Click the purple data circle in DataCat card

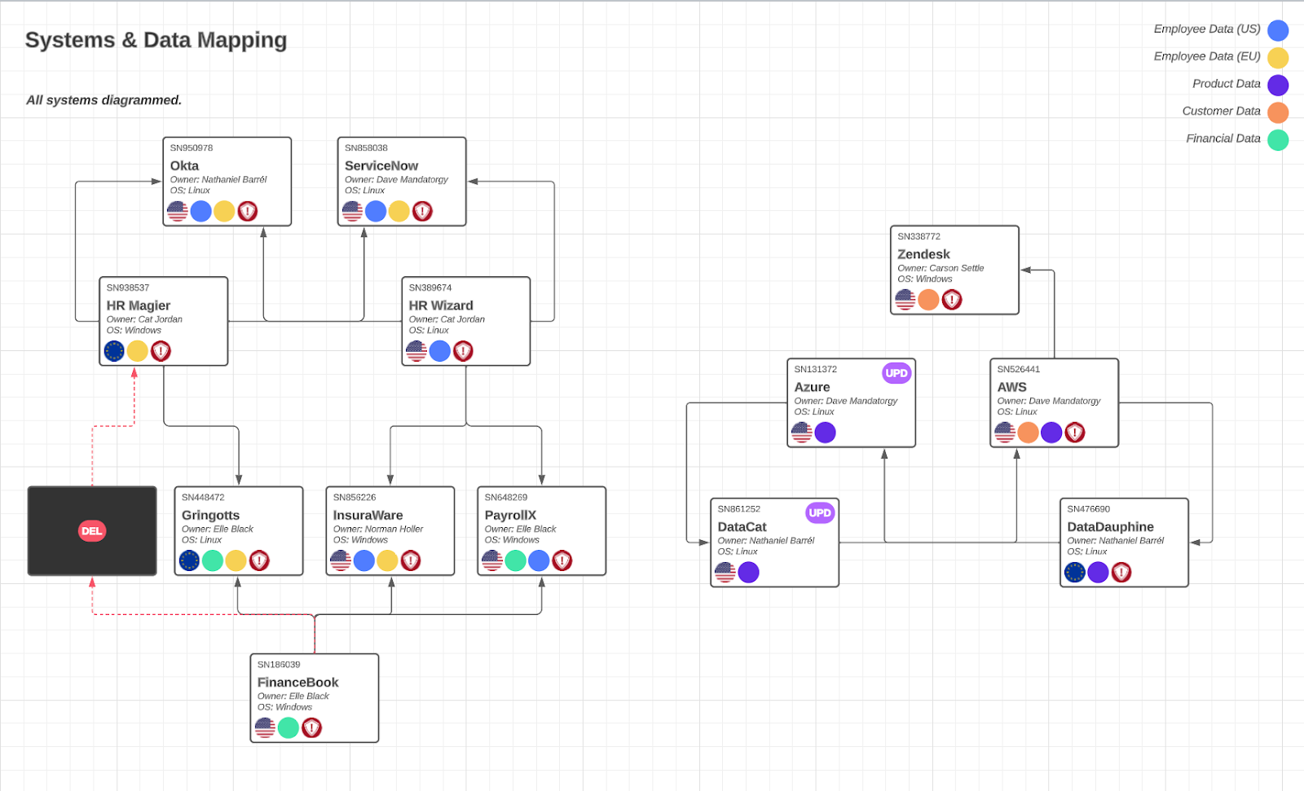pyautogui.click(x=749, y=573)
